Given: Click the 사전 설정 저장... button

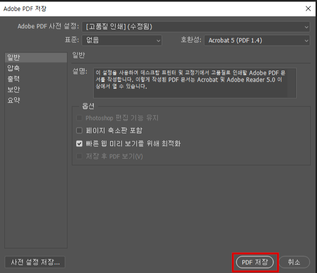Looking at the screenshot, I should [35, 262].
